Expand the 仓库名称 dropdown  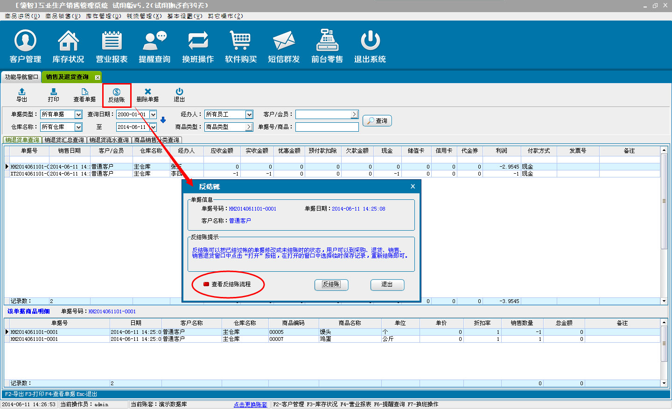tap(78, 127)
